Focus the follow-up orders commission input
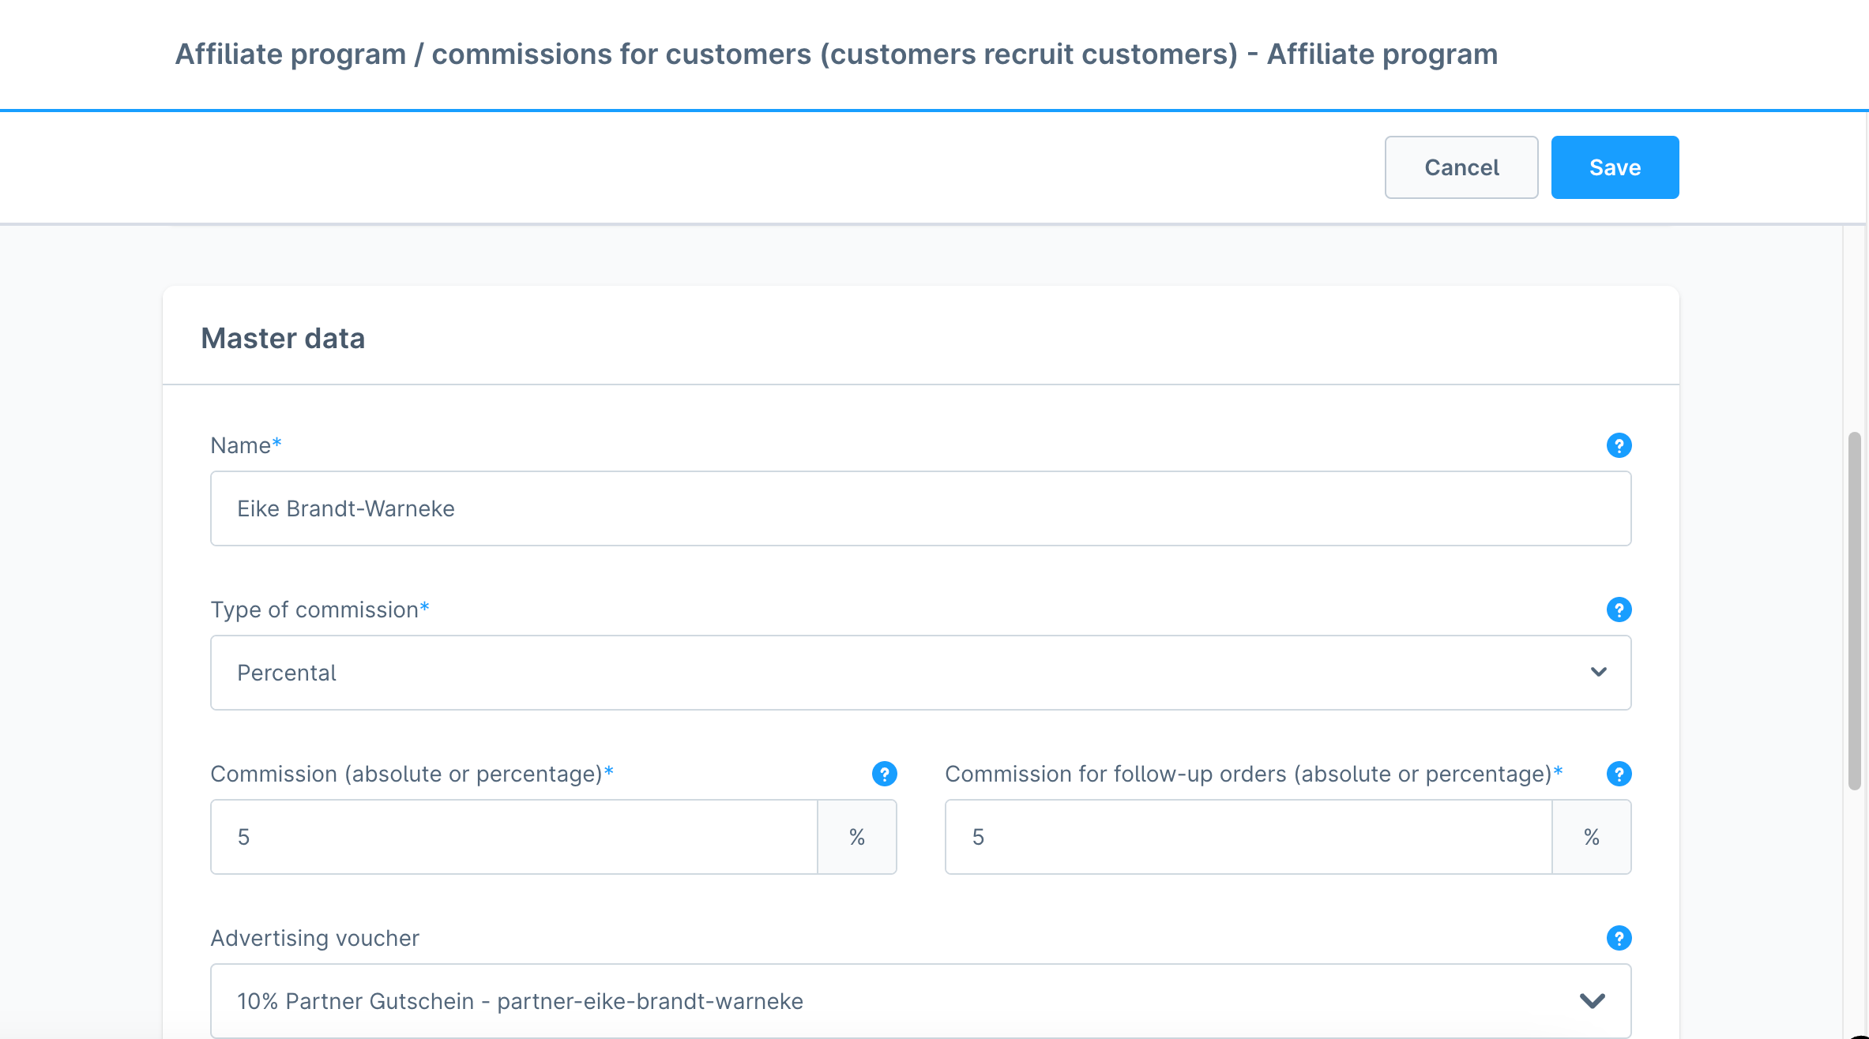The width and height of the screenshot is (1869, 1039). click(x=1248, y=837)
